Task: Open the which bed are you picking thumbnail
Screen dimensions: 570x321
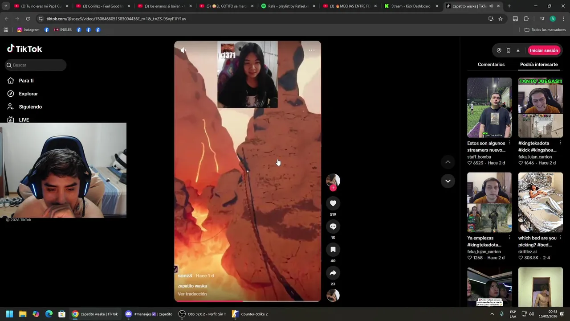Action: click(x=540, y=202)
